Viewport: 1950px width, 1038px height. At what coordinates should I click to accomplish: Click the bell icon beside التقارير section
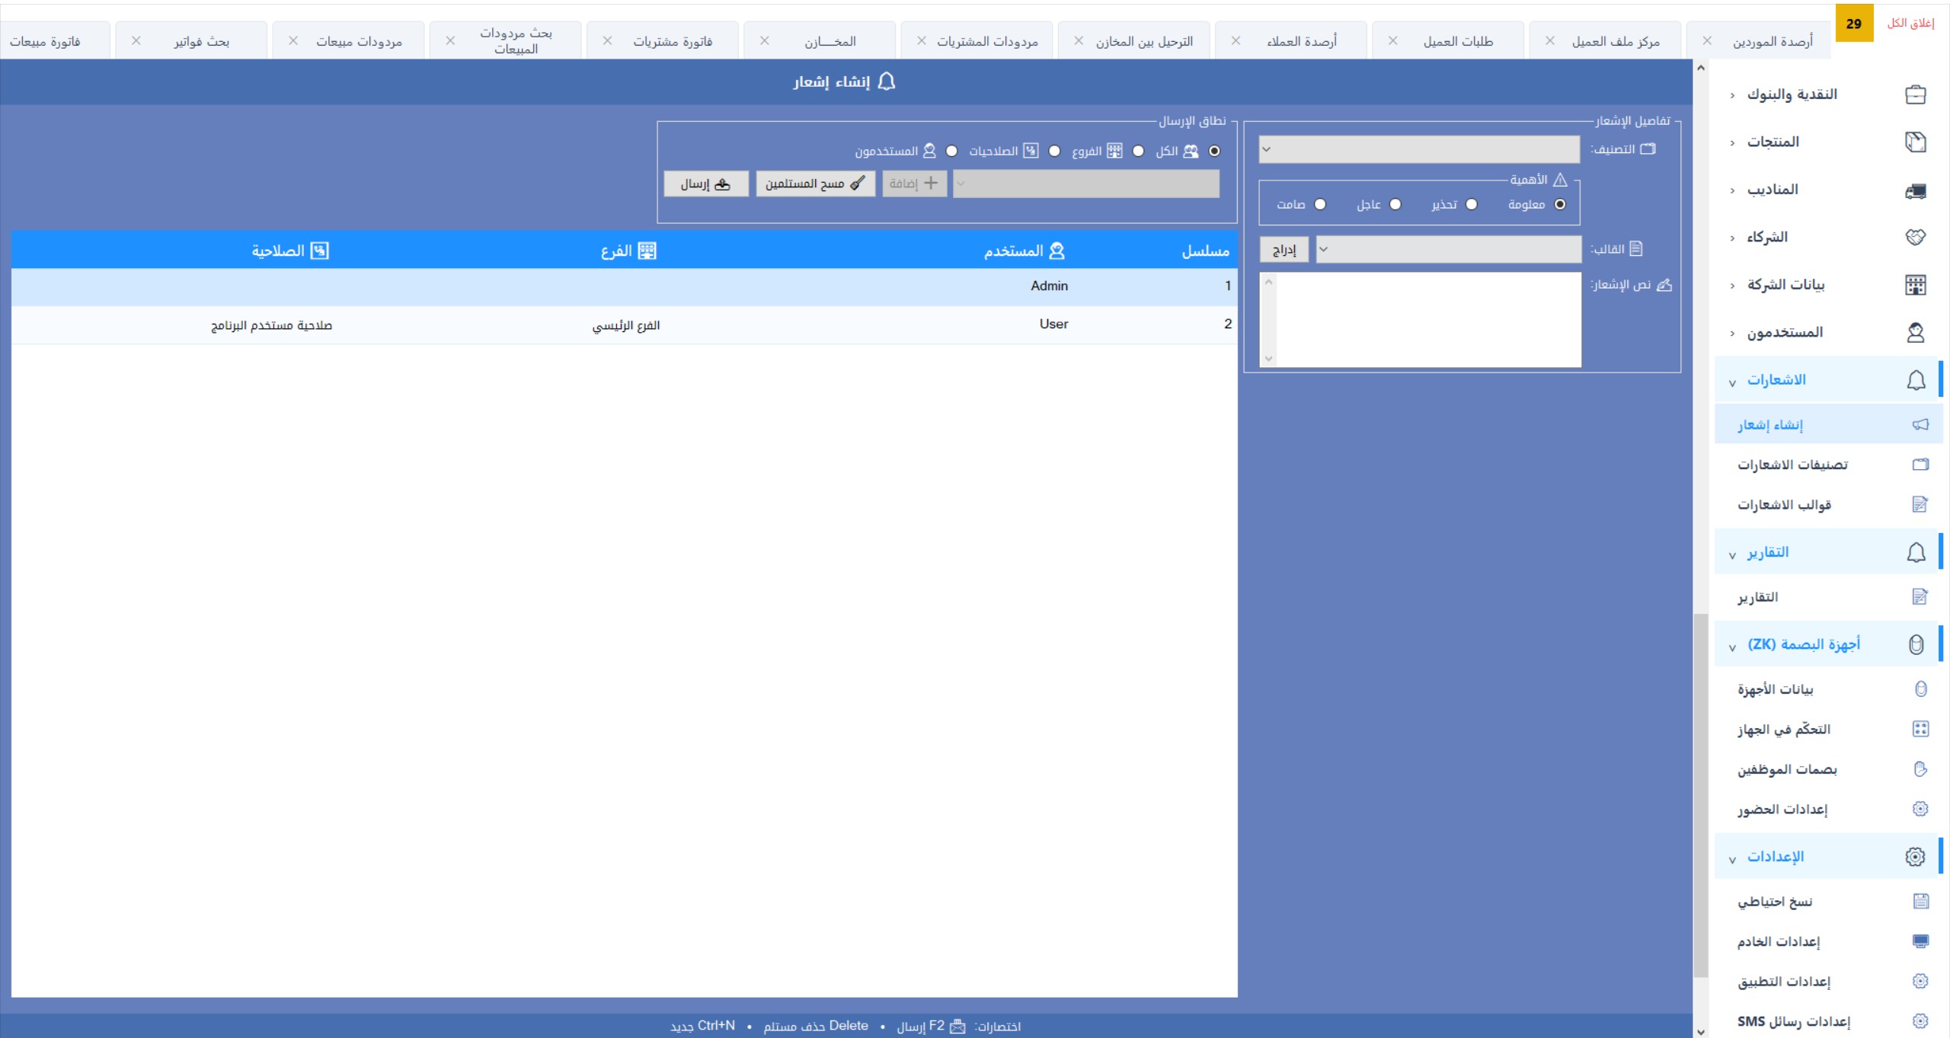pyautogui.click(x=1915, y=552)
